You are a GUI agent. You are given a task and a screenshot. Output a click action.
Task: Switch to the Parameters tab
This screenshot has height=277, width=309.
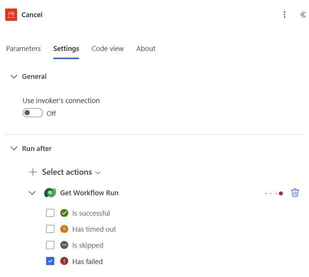point(23,49)
